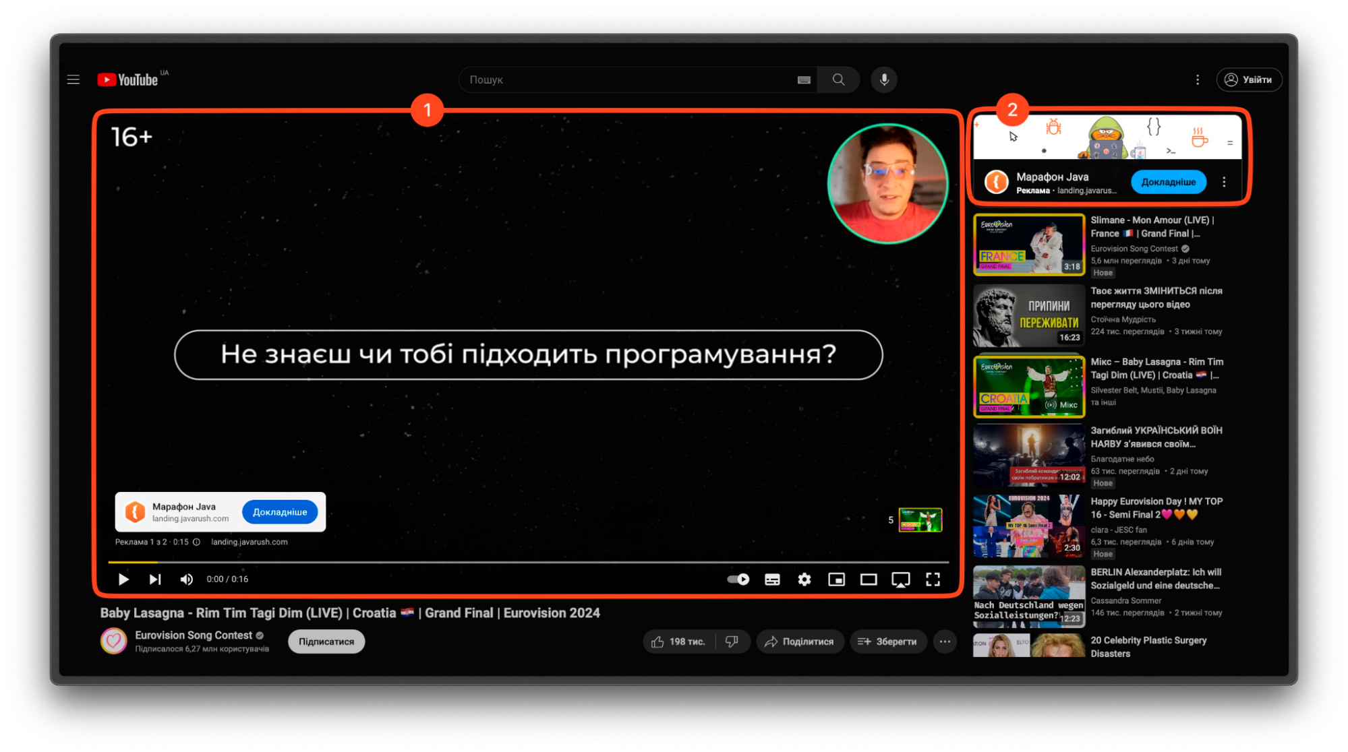Image resolution: width=1348 pixels, height=752 pixels.
Task: Open the sidebar ad three-dot options
Action: [1224, 182]
